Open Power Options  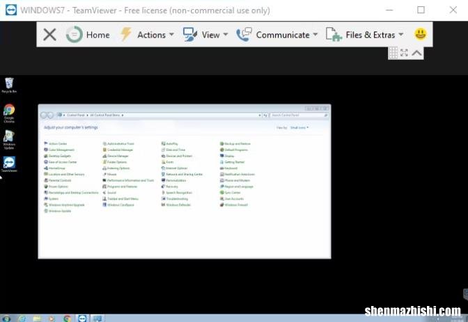56,186
